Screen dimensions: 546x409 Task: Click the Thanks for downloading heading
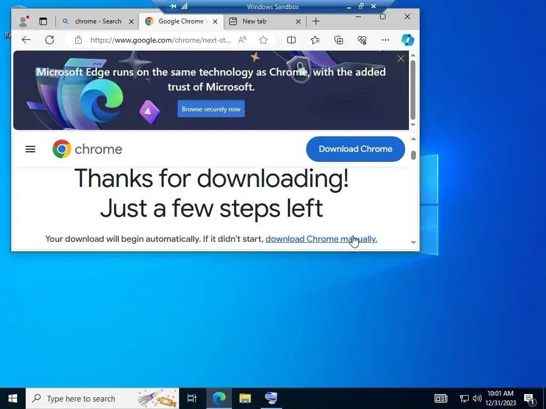coord(211,178)
